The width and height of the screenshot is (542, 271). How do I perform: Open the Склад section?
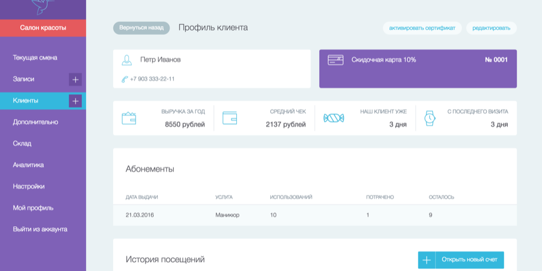pyautogui.click(x=22, y=143)
